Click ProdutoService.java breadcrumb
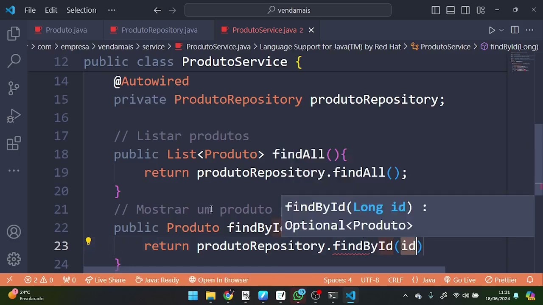The width and height of the screenshot is (543, 305). pos(213,47)
